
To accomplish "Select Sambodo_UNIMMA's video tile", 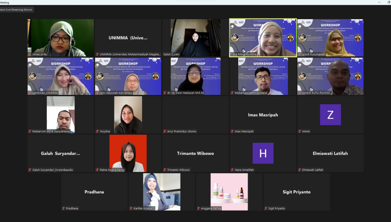I will click(x=61, y=76).
